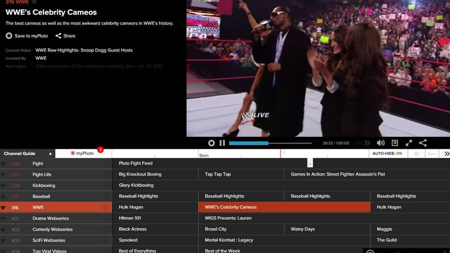Select the Pluto Fight Feed program
This screenshot has width=450, height=253.
(281, 163)
